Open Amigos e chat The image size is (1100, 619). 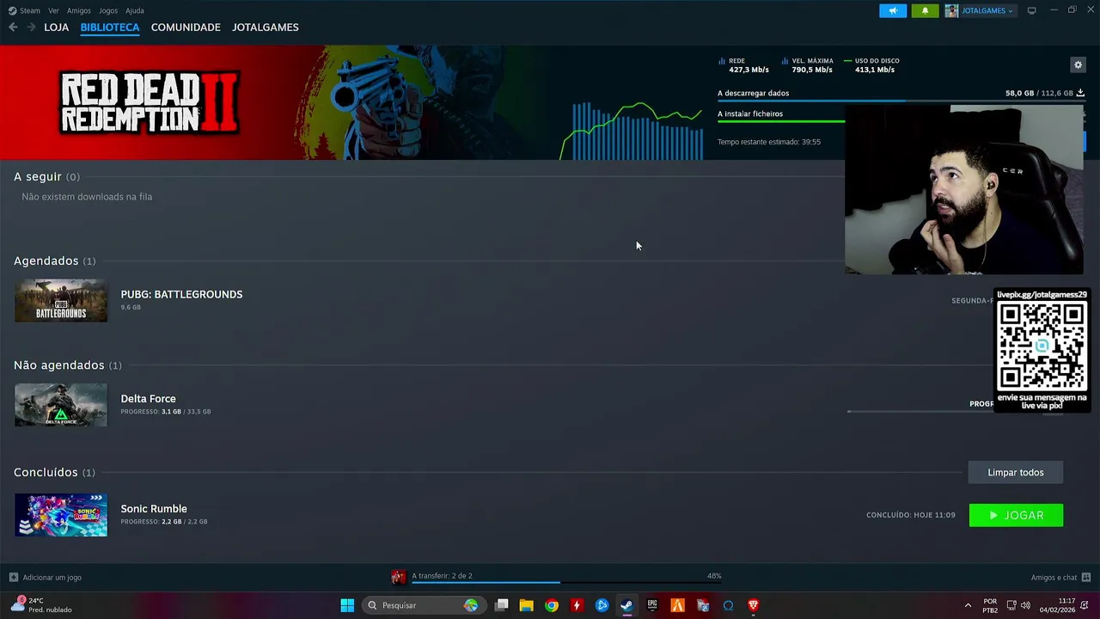[x=1054, y=577]
